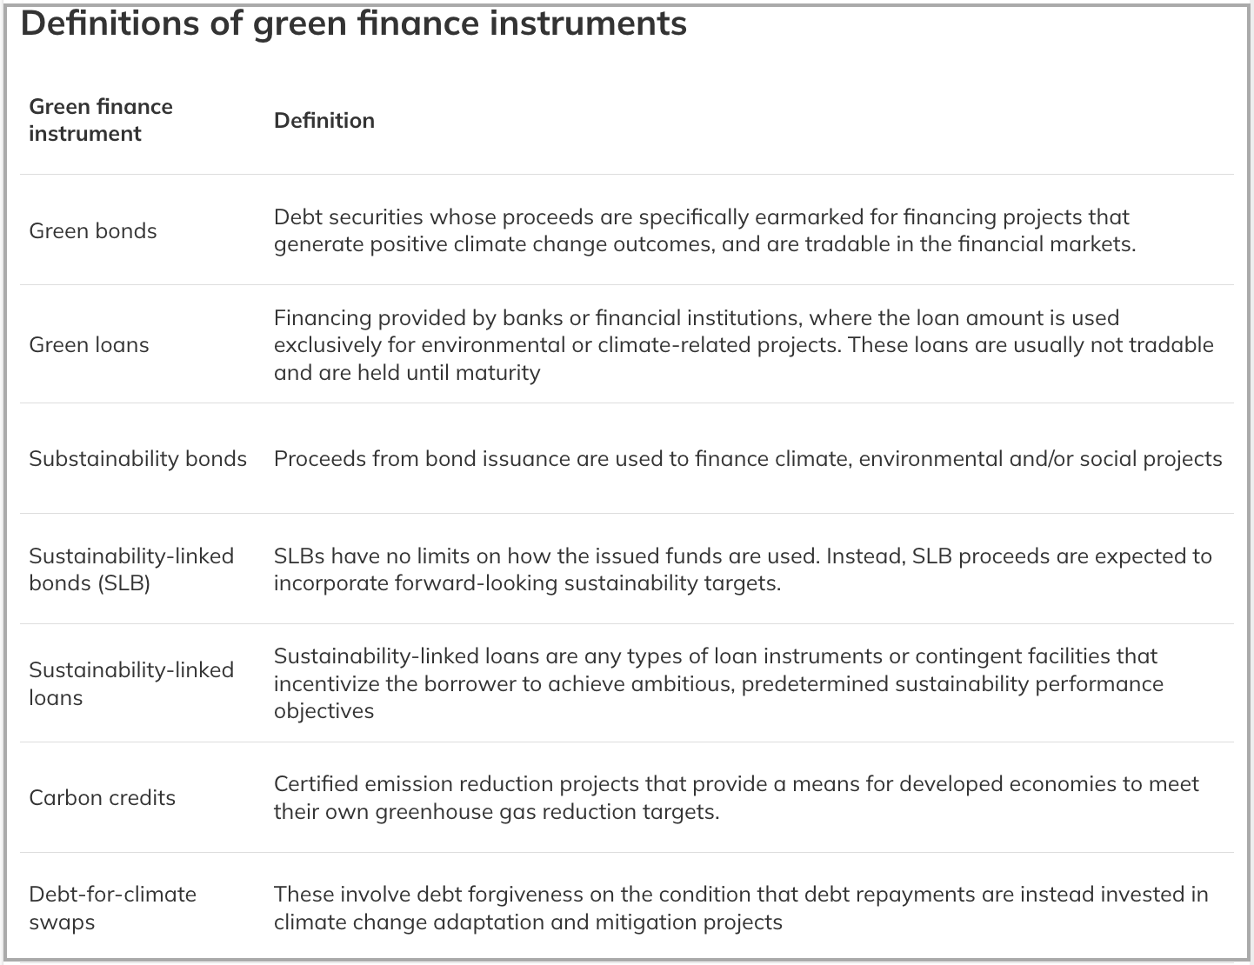This screenshot has height=965, width=1254.
Task: Click the Green bonds definition text
Action: [704, 230]
